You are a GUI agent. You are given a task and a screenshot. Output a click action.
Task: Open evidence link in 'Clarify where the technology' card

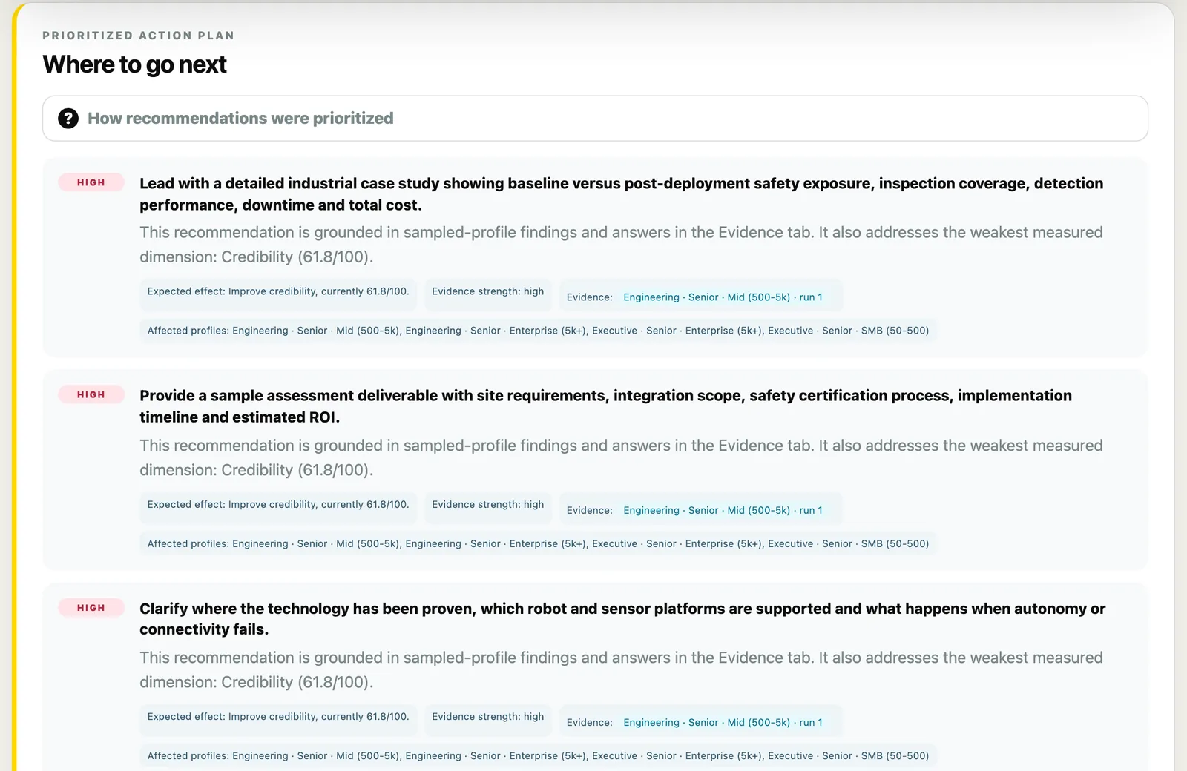click(723, 722)
